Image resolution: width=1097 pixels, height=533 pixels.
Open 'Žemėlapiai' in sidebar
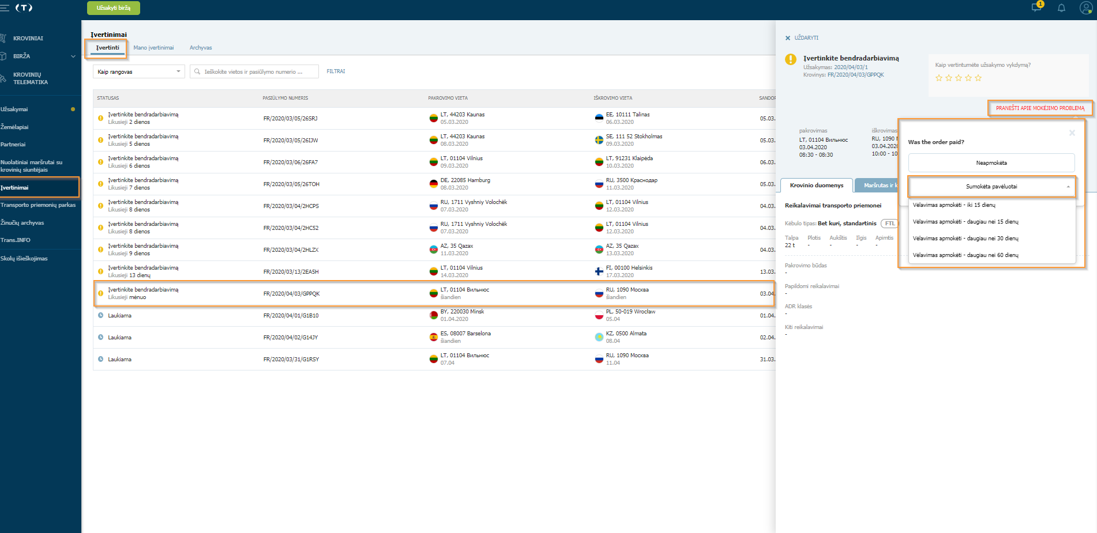(14, 127)
